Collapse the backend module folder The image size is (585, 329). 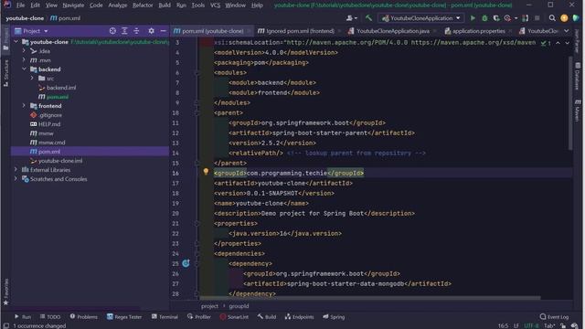(x=25, y=69)
